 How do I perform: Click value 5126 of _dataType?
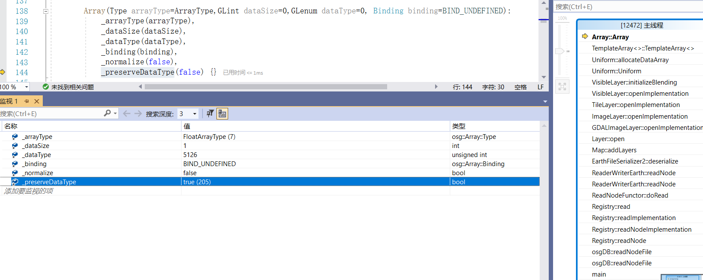190,155
